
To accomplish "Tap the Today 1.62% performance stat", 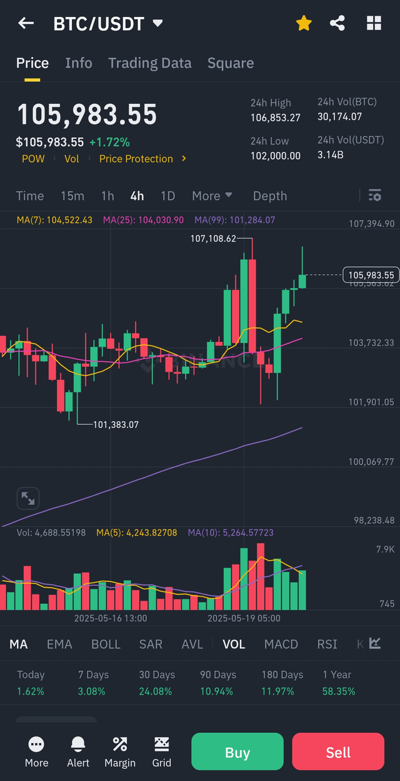I will tap(31, 683).
